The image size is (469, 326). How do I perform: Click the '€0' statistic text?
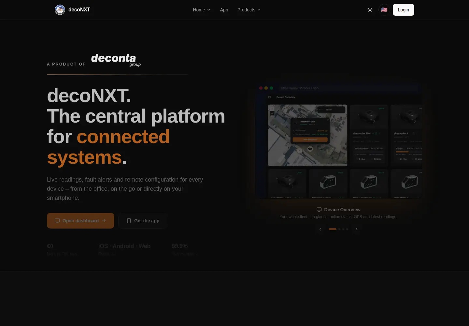pos(50,246)
